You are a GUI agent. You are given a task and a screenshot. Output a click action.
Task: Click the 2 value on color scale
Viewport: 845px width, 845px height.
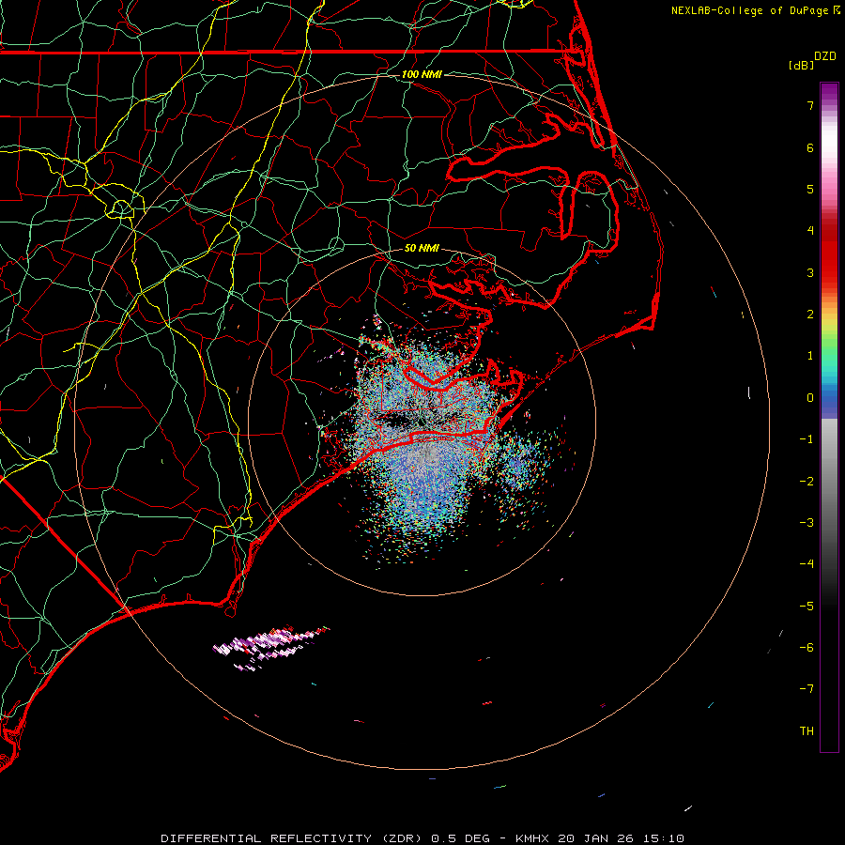pyautogui.click(x=810, y=315)
